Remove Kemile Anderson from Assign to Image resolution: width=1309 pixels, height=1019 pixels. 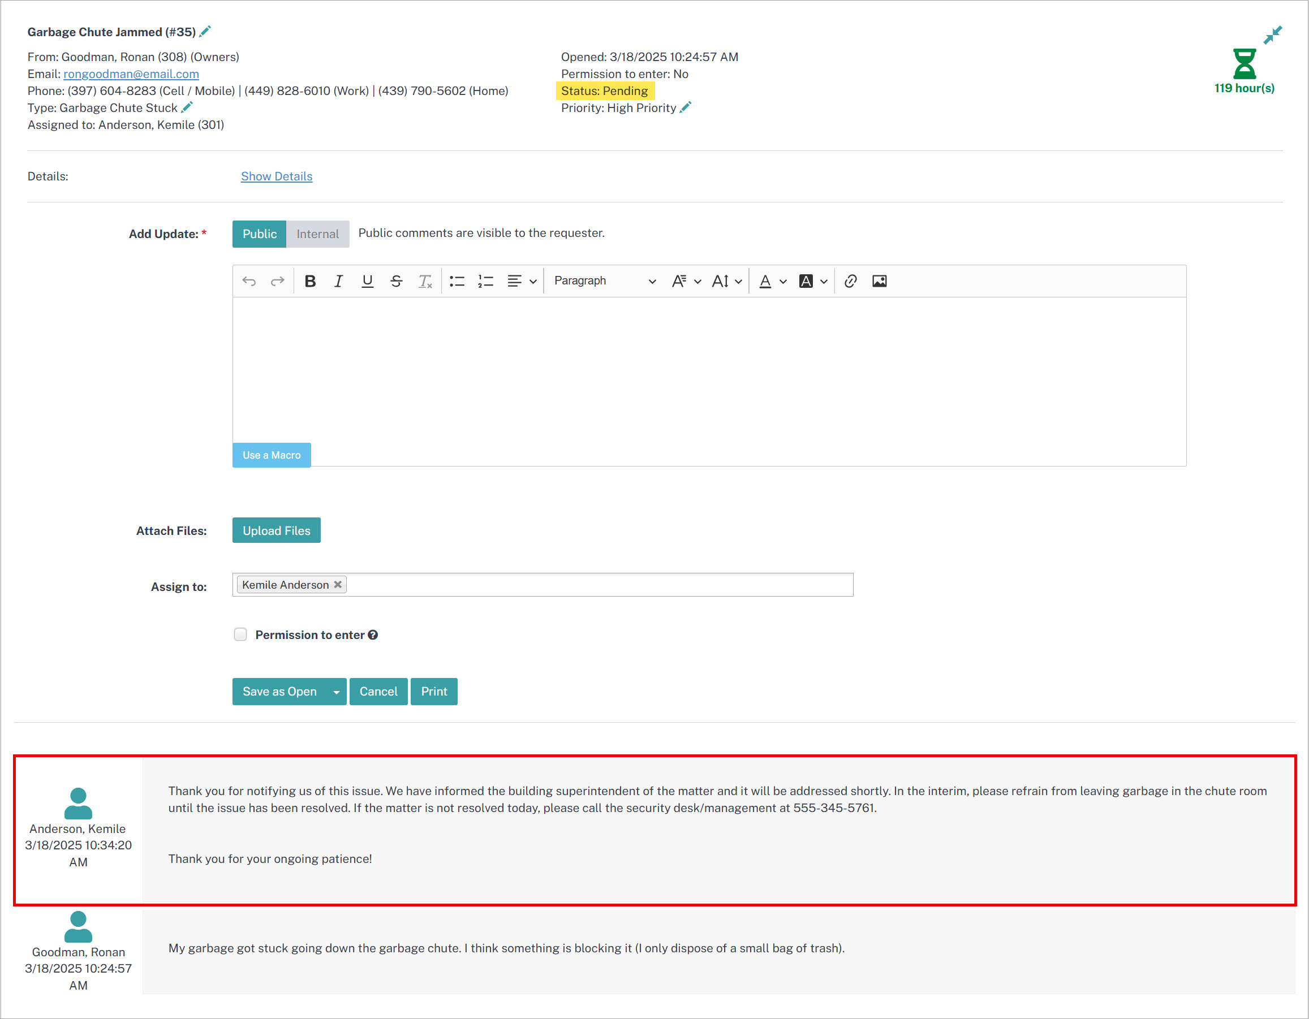click(x=338, y=585)
